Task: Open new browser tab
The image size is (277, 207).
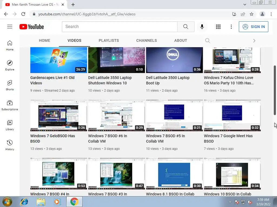Action: (73, 5)
